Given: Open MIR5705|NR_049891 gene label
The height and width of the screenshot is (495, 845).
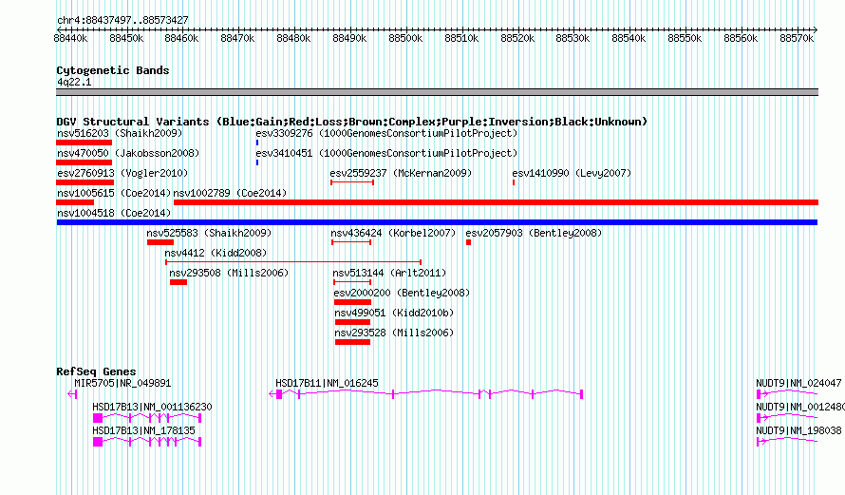Looking at the screenshot, I should [122, 384].
